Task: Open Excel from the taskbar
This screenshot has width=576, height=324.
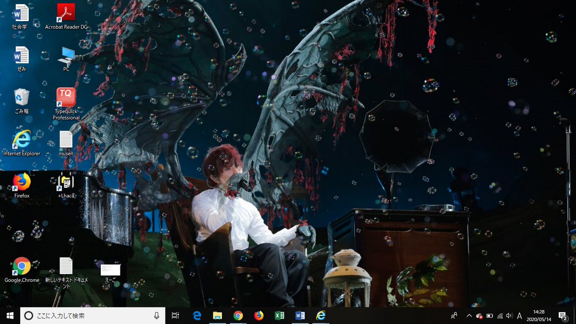Action: [279, 315]
